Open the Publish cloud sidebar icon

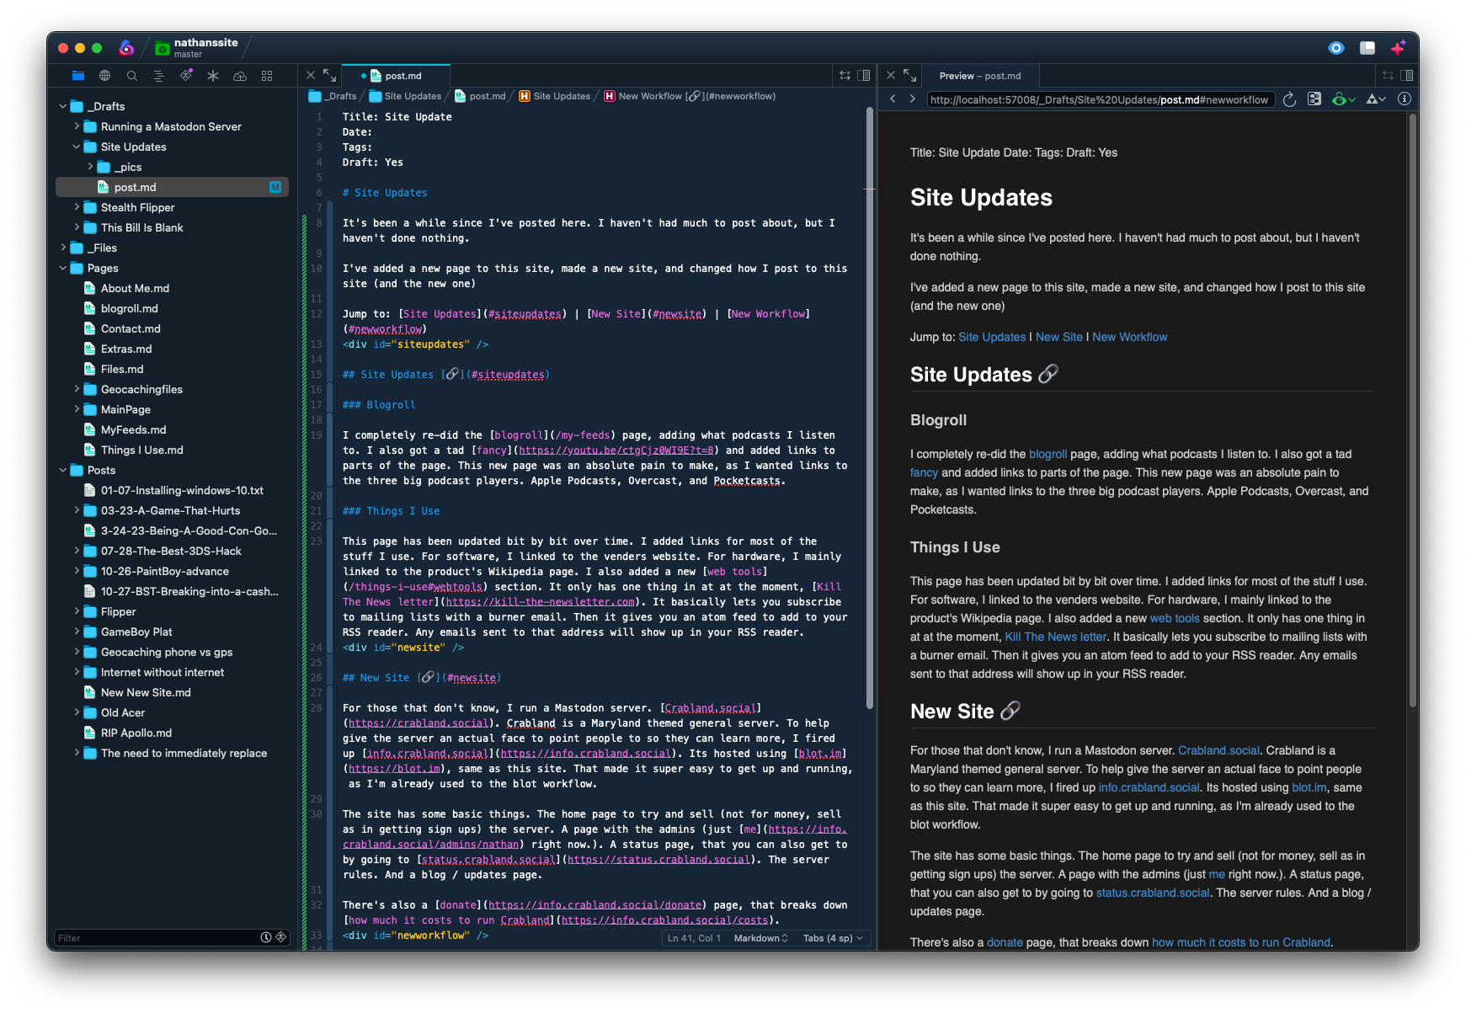(x=240, y=76)
